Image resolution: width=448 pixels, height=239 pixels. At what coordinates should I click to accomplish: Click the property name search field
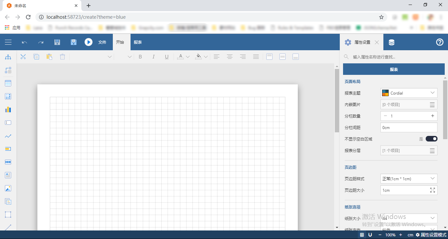pyautogui.click(x=394, y=57)
